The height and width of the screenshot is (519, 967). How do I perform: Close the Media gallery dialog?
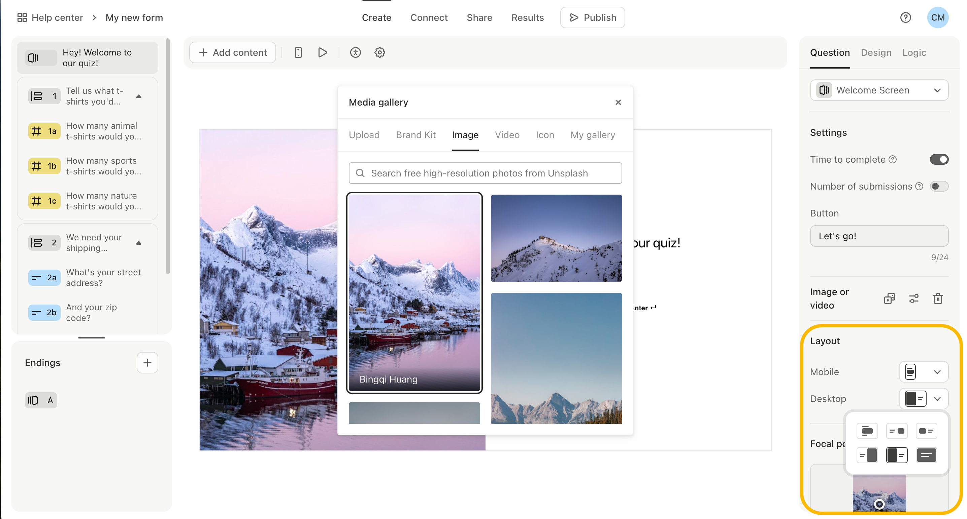(x=618, y=102)
